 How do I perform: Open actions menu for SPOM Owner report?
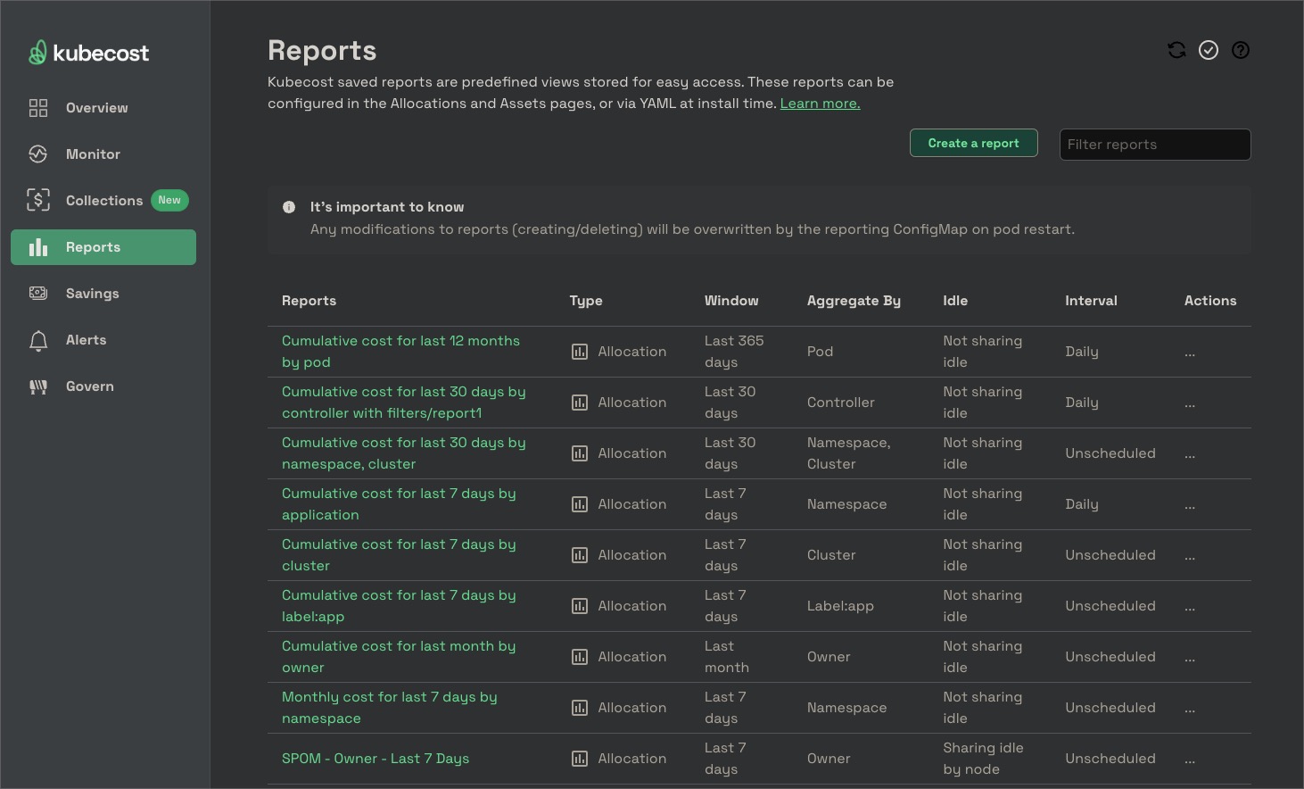point(1190,761)
